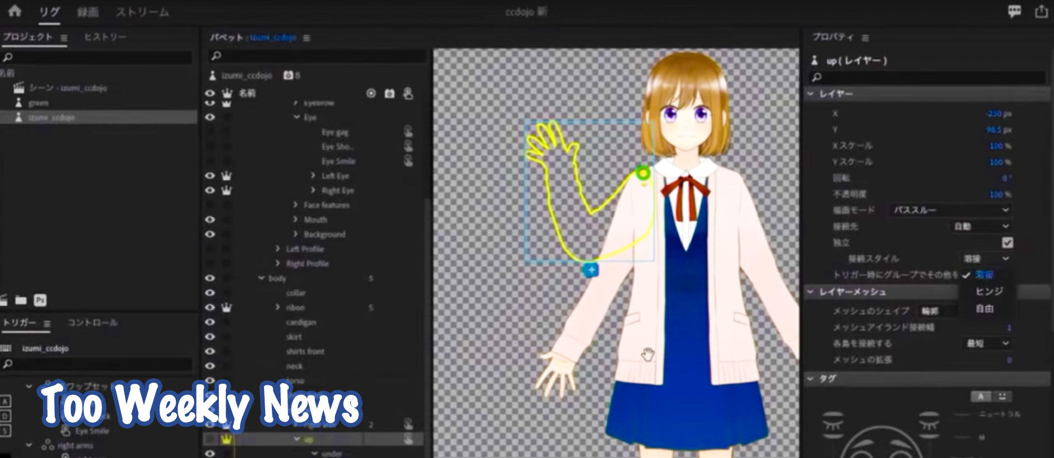1054x458 pixels.
Task: Open the プロジェクト panel hamburger menu
Action: [x=64, y=38]
